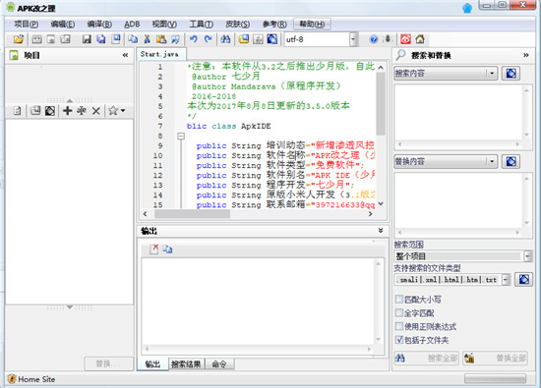This screenshot has width=541, height=388.
Task: Toggle the 全字匹配 checkbox
Action: 399,312
